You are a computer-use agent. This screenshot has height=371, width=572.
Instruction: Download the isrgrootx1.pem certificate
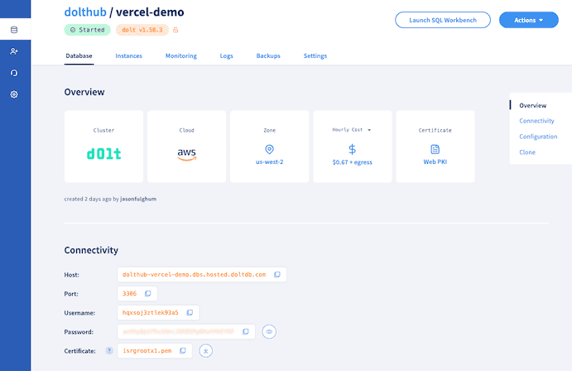coord(206,350)
